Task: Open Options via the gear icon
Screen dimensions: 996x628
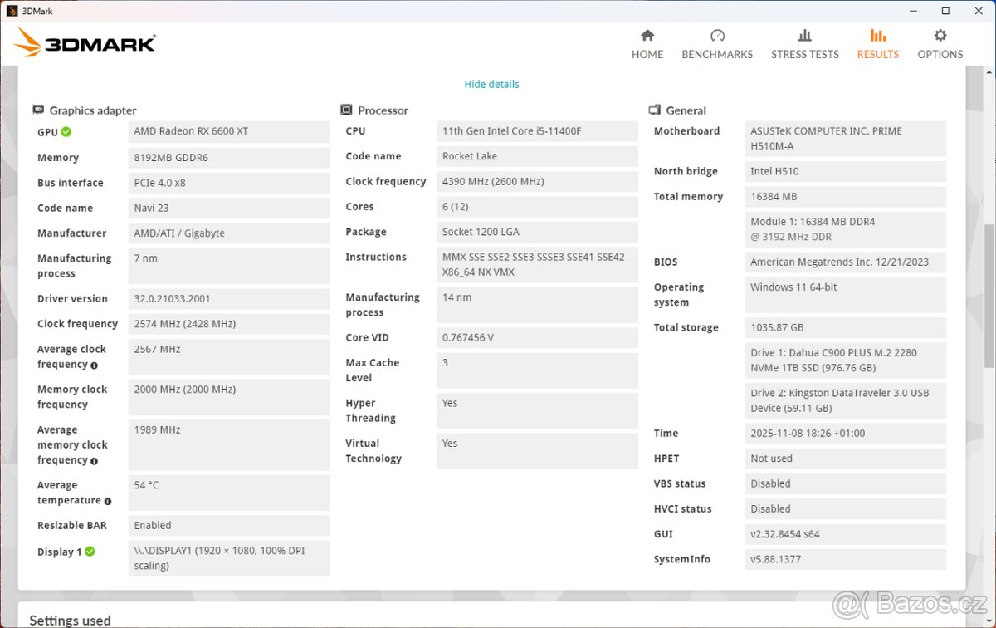Action: pyautogui.click(x=940, y=36)
